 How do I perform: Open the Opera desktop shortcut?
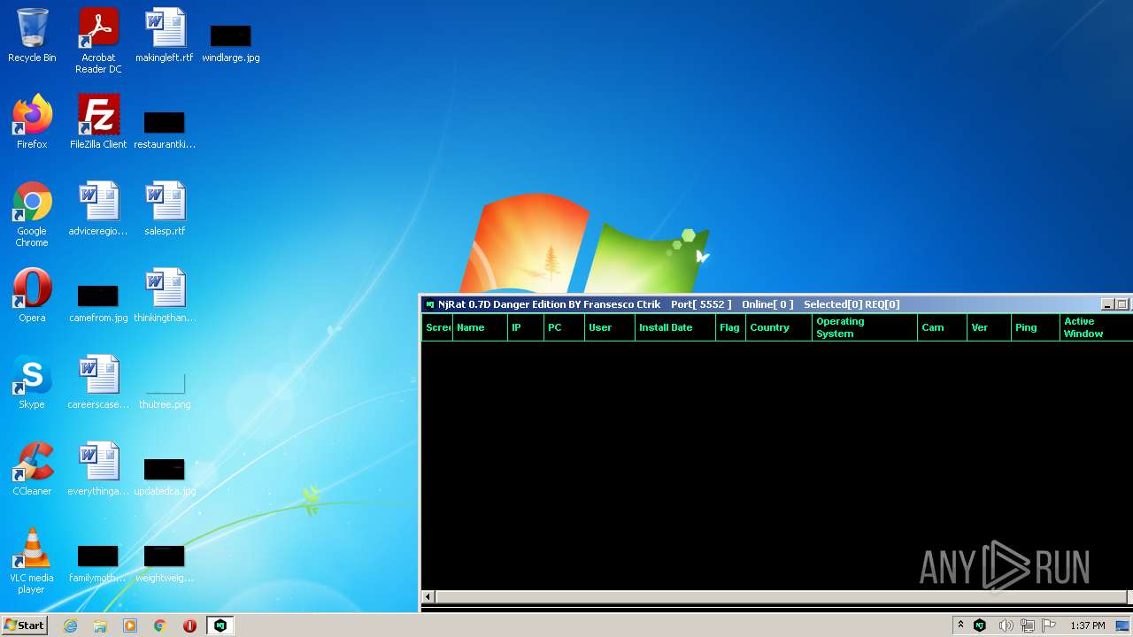pos(32,295)
